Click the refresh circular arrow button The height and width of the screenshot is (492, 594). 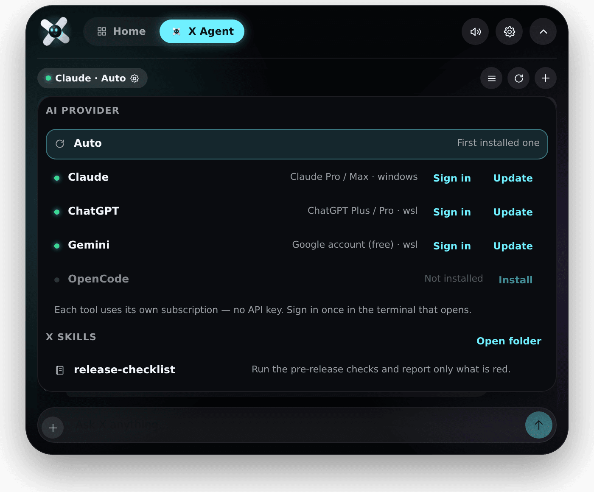(x=518, y=78)
